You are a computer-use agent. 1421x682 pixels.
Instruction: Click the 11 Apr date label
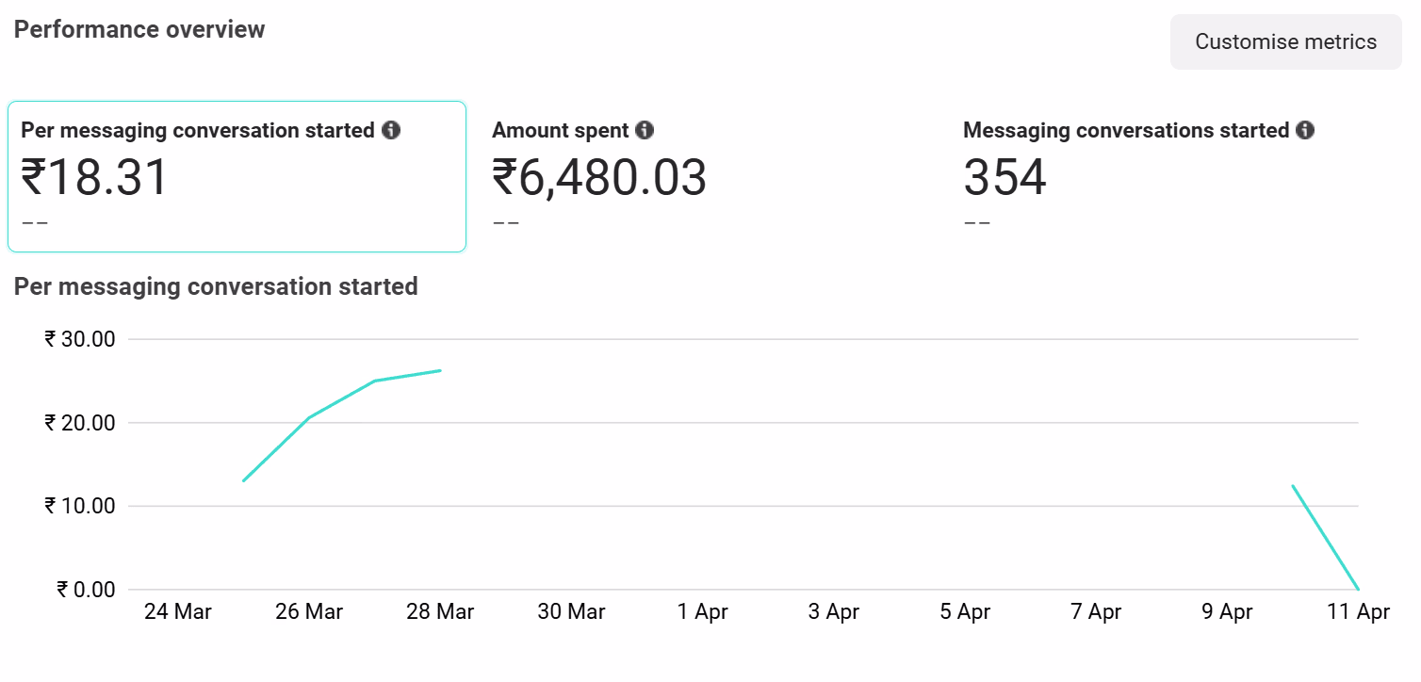coord(1358,611)
